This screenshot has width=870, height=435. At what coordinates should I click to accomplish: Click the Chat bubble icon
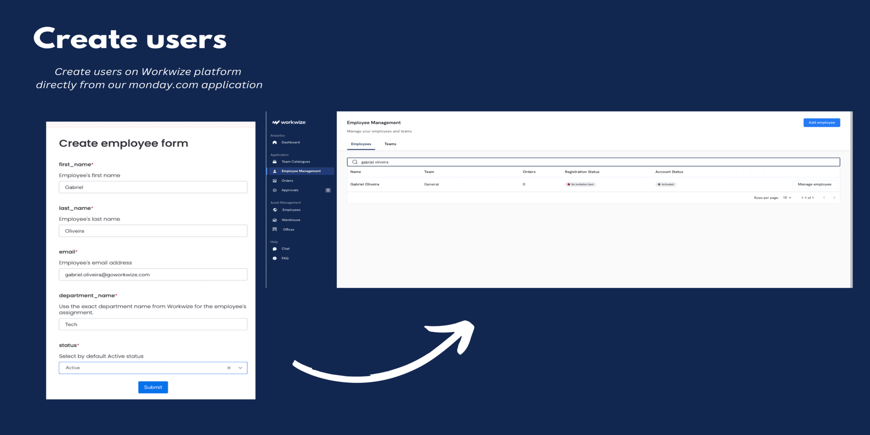coord(275,249)
